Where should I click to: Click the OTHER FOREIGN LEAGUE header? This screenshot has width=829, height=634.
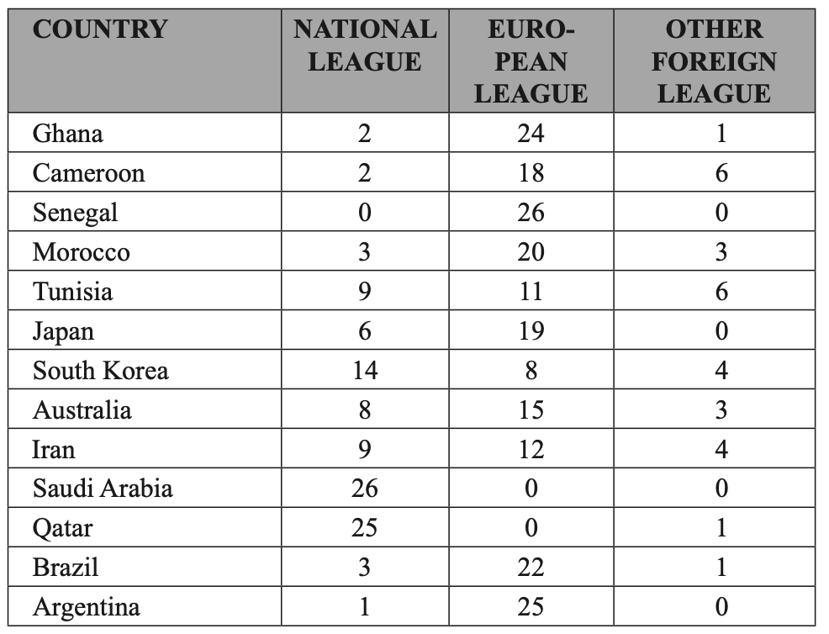(714, 61)
